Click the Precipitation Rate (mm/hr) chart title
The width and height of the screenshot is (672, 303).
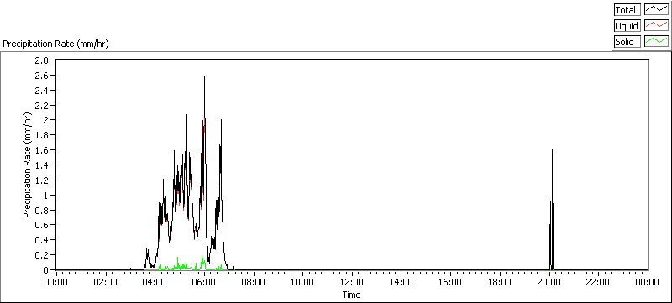56,44
